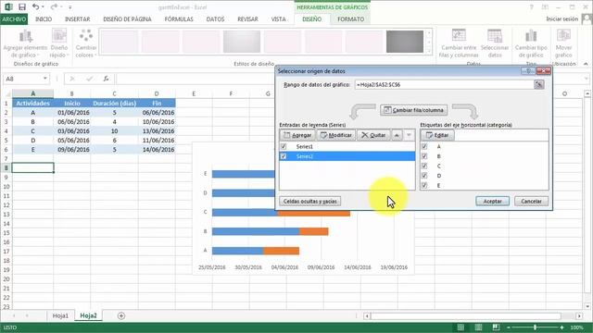593x333 pixels.
Task: Open the ARCHIVO menu
Action: pyautogui.click(x=14, y=18)
